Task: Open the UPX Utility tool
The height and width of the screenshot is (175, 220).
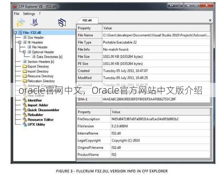Action: pos(36,125)
